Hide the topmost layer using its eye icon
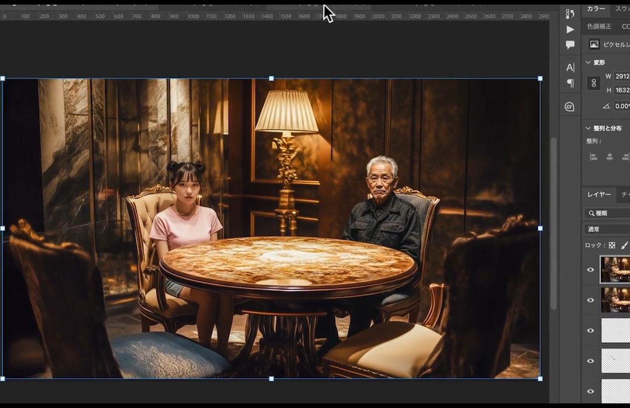Image resolution: width=630 pixels, height=408 pixels. tap(590, 270)
